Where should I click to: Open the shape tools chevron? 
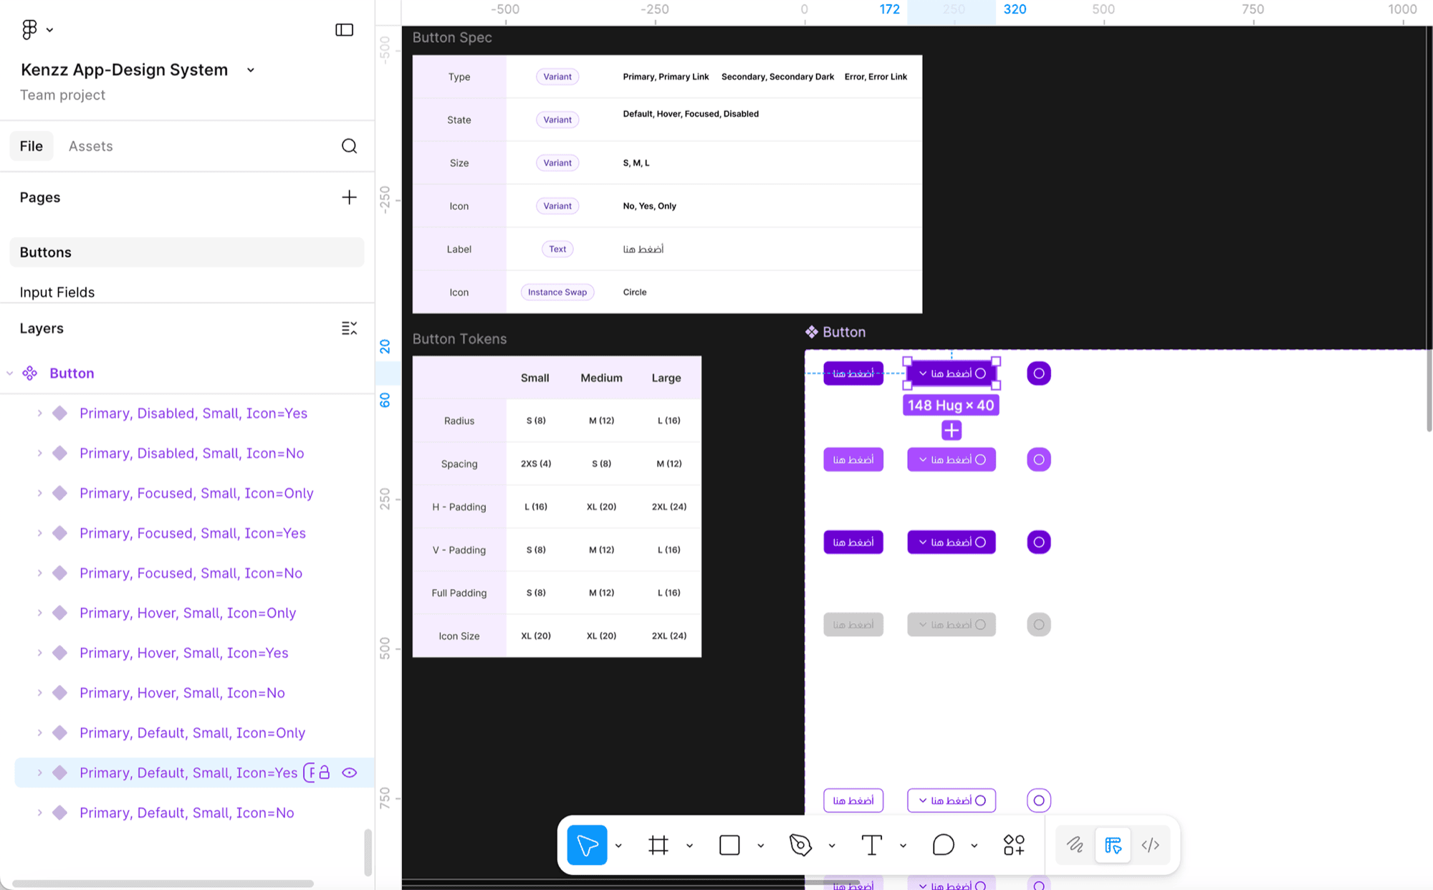tap(760, 846)
